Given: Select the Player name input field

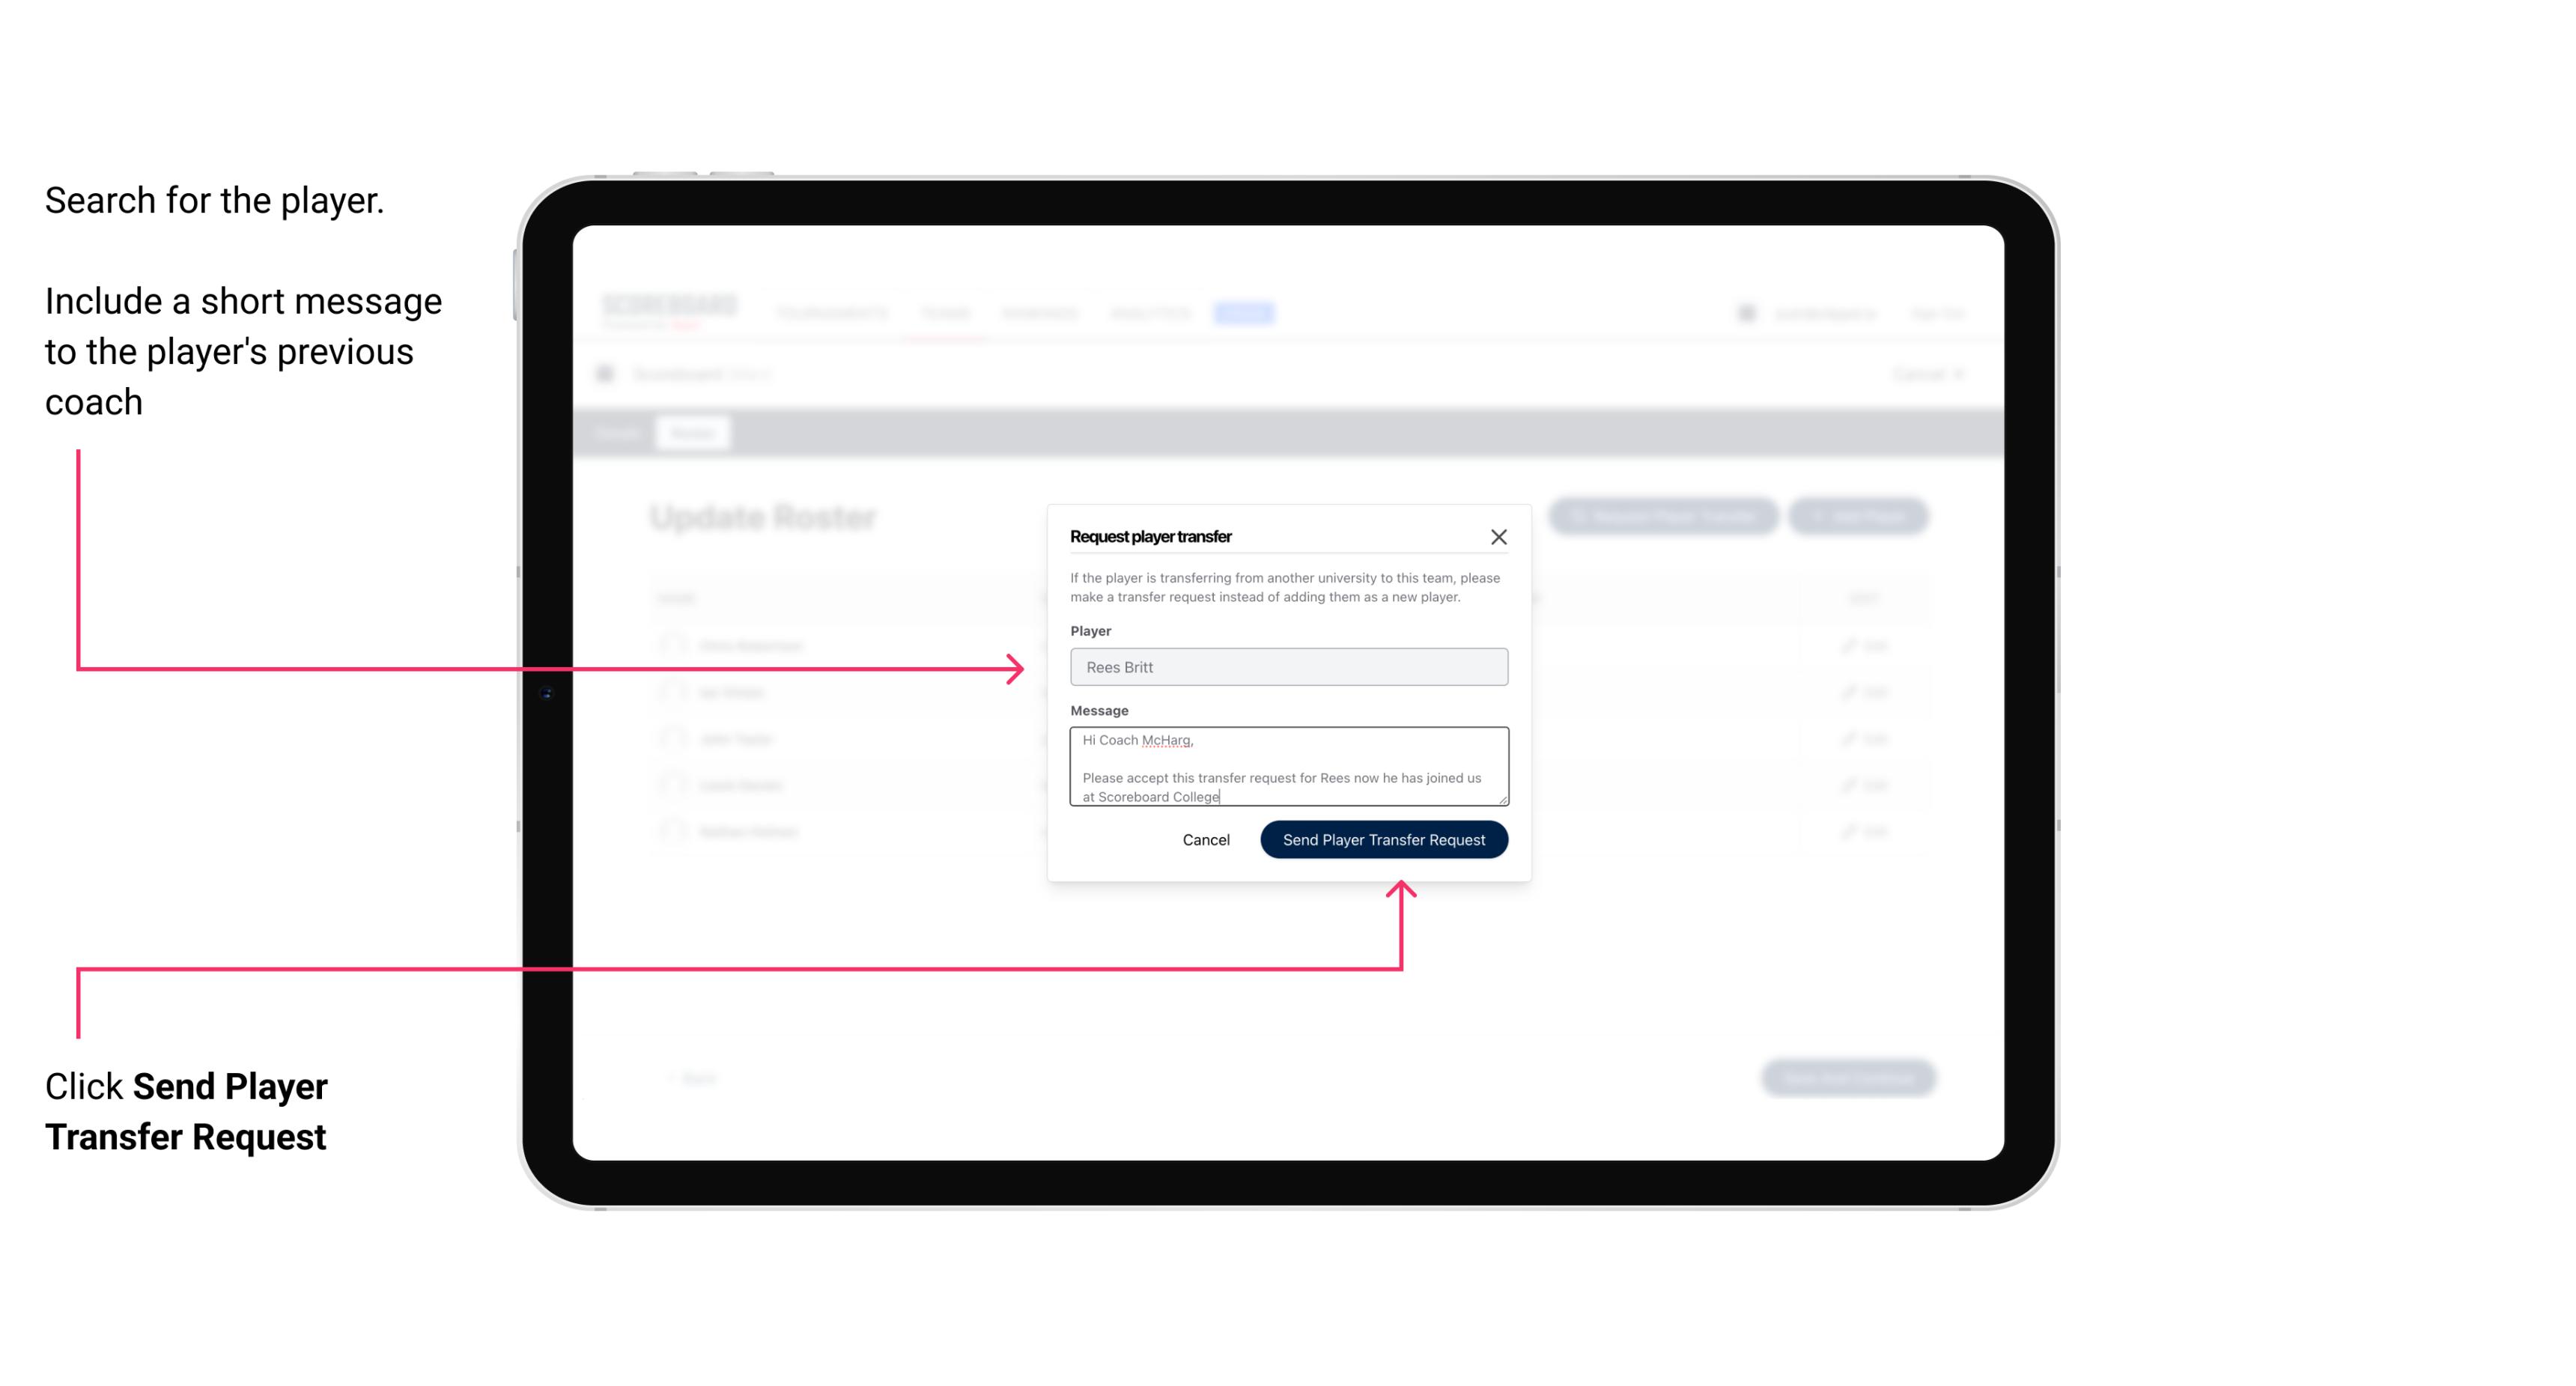Looking at the screenshot, I should click(x=1286, y=667).
